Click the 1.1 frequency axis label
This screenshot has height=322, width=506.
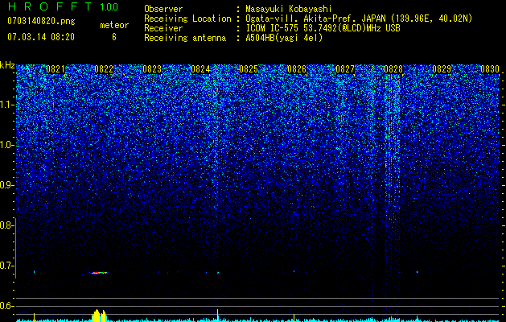tap(6, 105)
